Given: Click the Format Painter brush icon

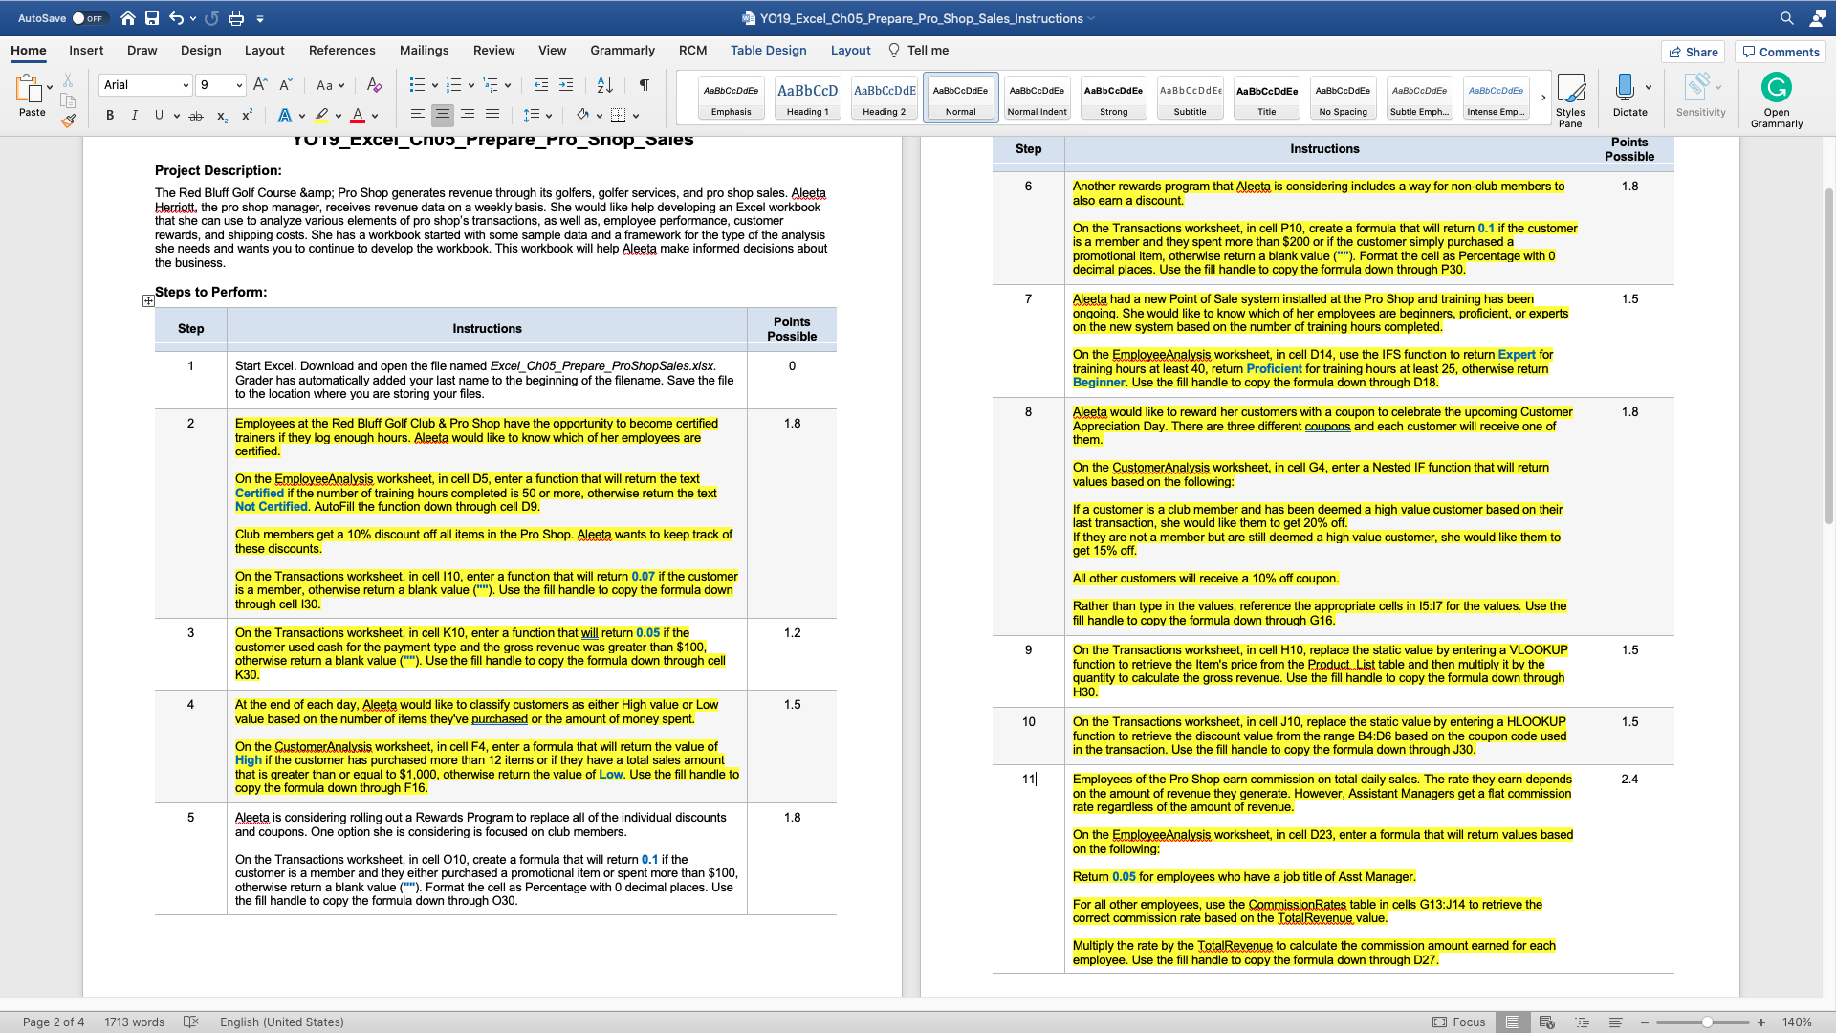Looking at the screenshot, I should click(68, 121).
